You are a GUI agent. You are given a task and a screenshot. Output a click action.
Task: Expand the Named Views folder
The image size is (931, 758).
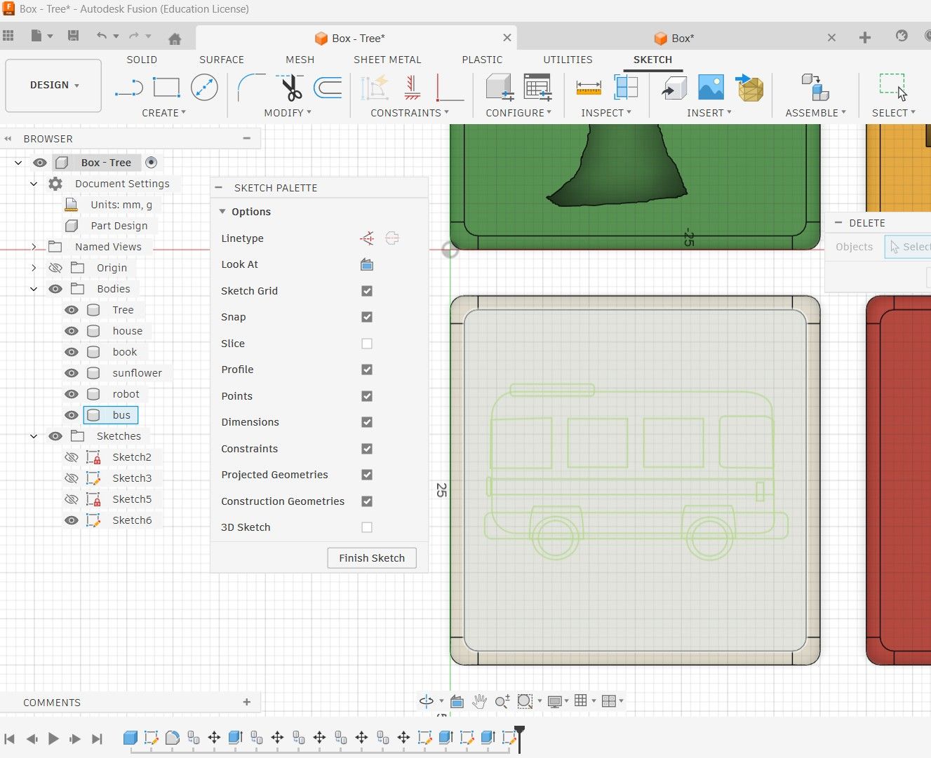34,247
